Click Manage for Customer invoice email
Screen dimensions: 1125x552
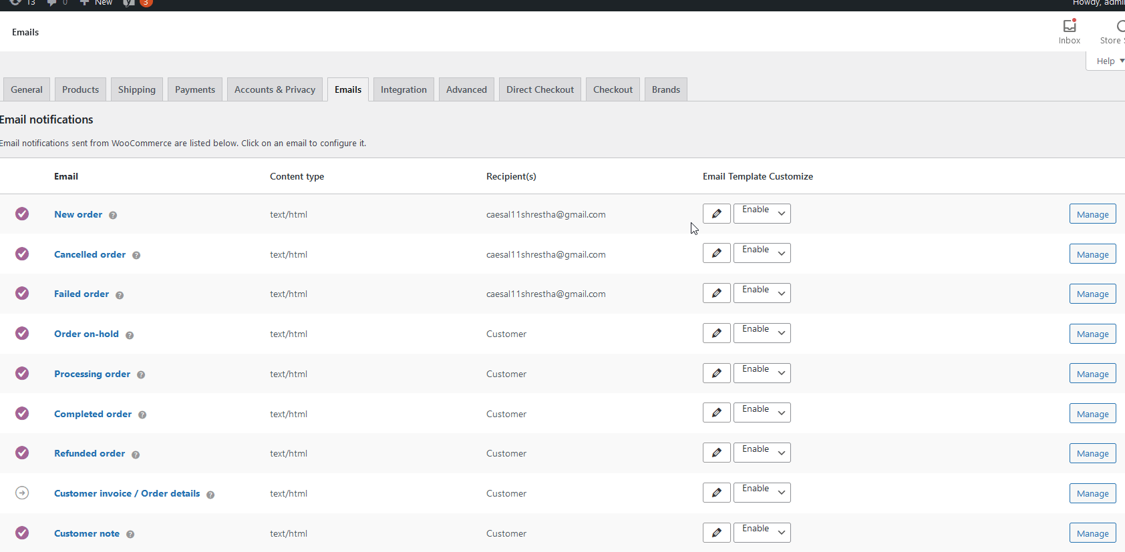pos(1092,493)
